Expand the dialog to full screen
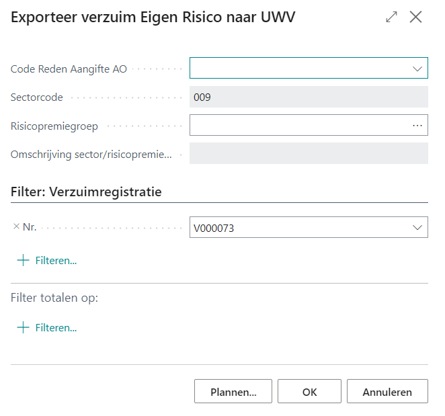Image resolution: width=445 pixels, height=416 pixels. point(392,17)
